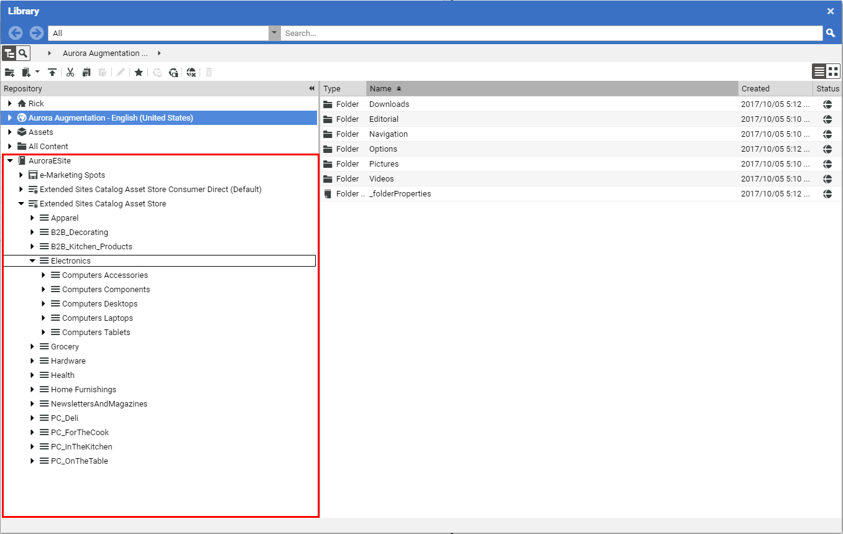Collapse the Repository panel with double-arrow button
Viewport: 843px width, 534px height.
(x=311, y=88)
